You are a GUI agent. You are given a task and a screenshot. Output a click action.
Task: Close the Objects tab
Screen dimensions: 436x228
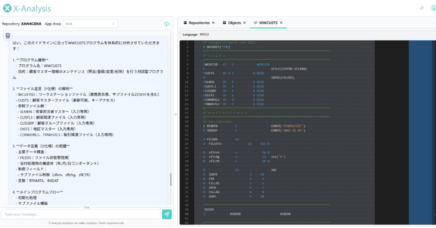[x=244, y=23]
